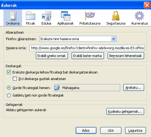Image resolution: width=151 pixels, height=137 pixels.
Task: Open the Orokorra general settings icon
Action: point(13,16)
